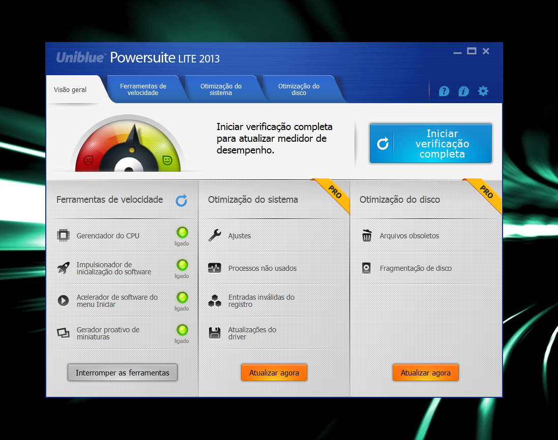The image size is (558, 440).
Task: Click the trash can icon for Arquivos obsoletos
Action: pos(367,235)
